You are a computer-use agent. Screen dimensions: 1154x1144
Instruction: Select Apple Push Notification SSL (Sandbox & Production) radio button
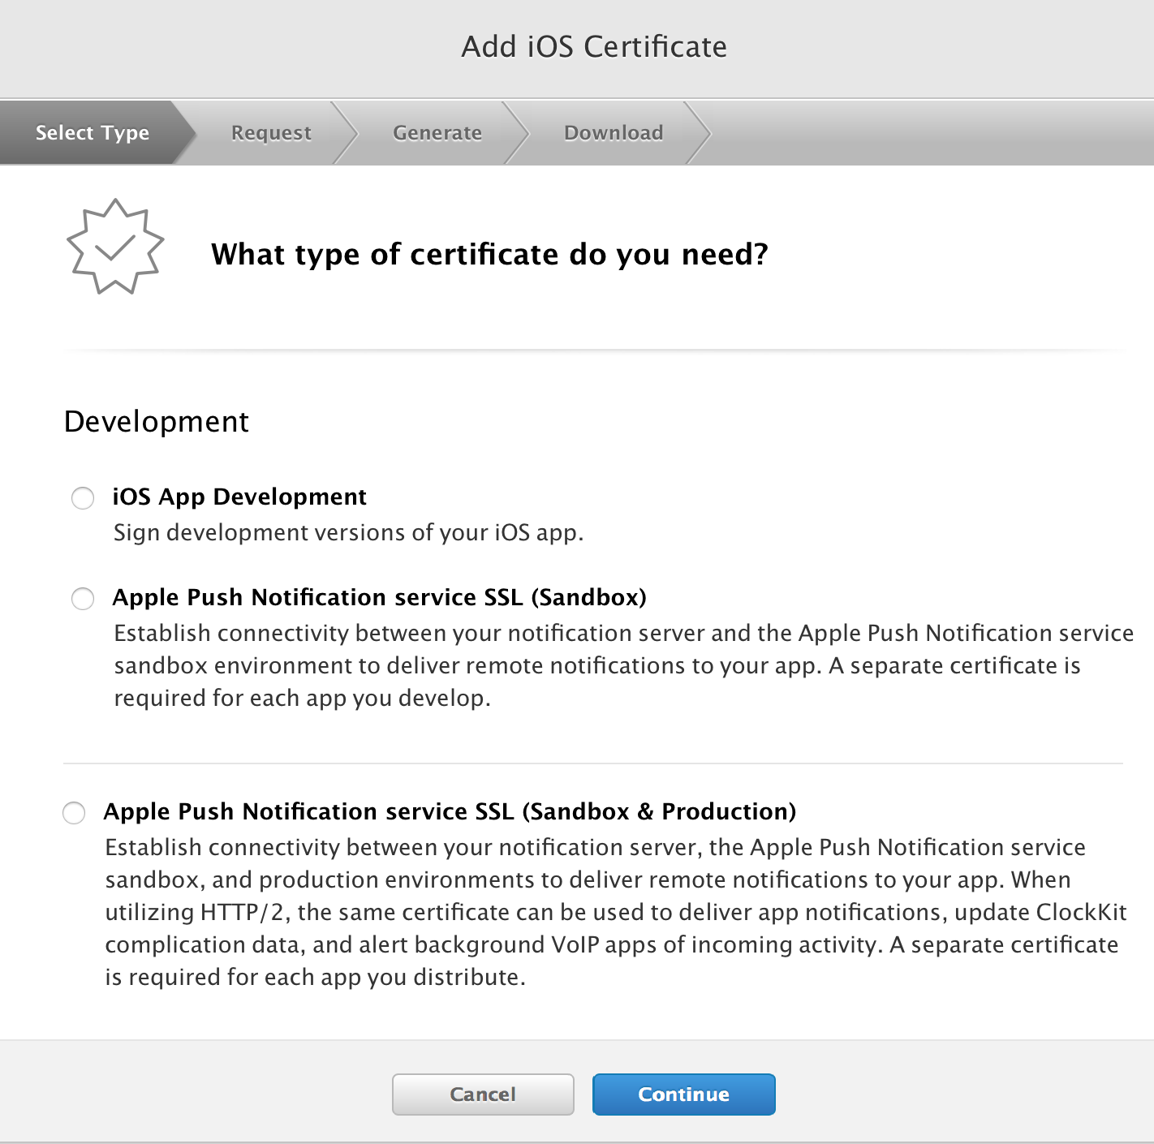point(74,813)
